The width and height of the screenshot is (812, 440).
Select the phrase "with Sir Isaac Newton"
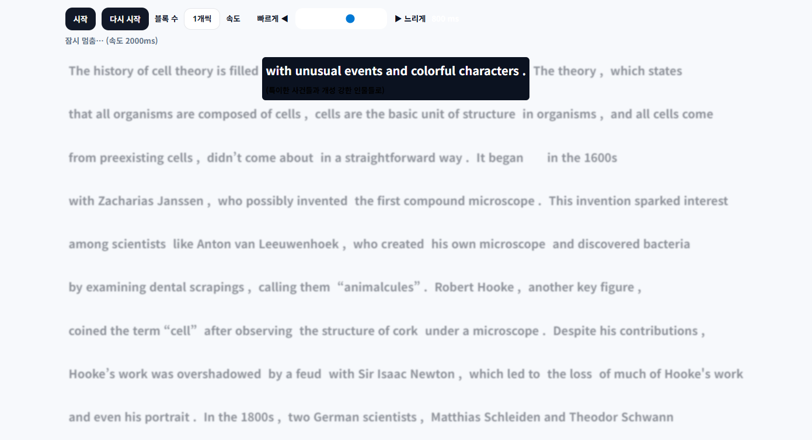(391, 374)
